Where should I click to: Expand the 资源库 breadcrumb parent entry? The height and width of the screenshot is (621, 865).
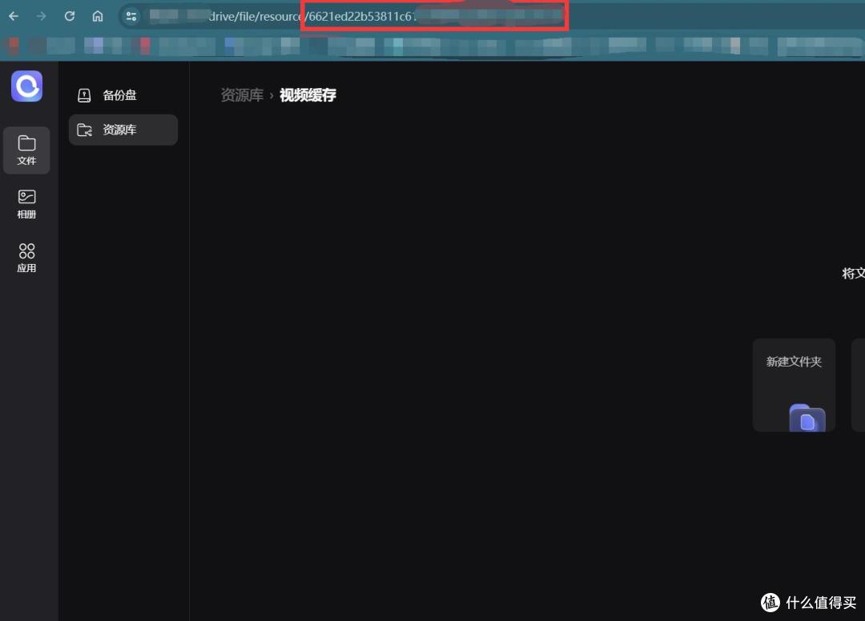(242, 94)
